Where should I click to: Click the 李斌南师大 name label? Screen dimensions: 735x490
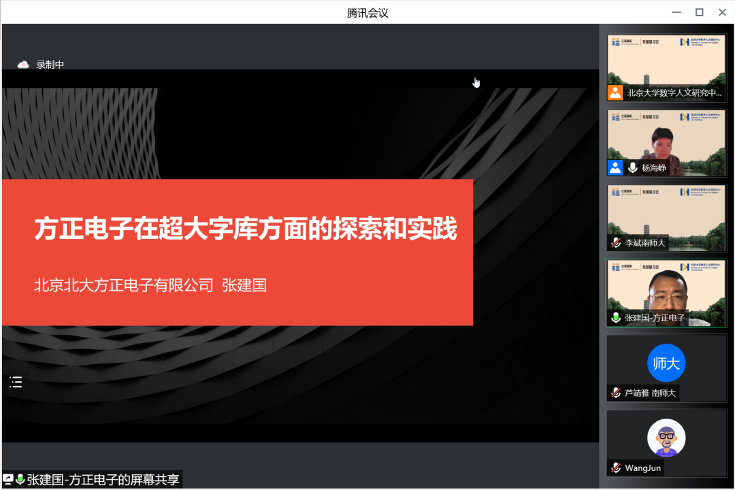(645, 243)
